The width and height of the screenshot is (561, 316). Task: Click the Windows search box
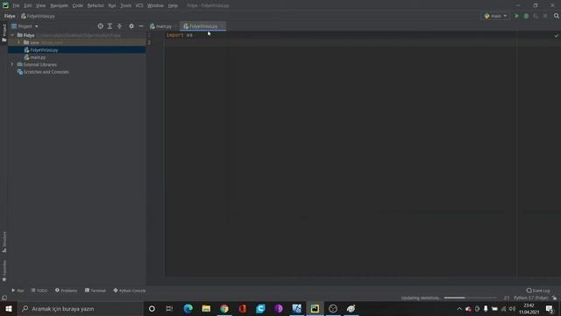pos(81,308)
